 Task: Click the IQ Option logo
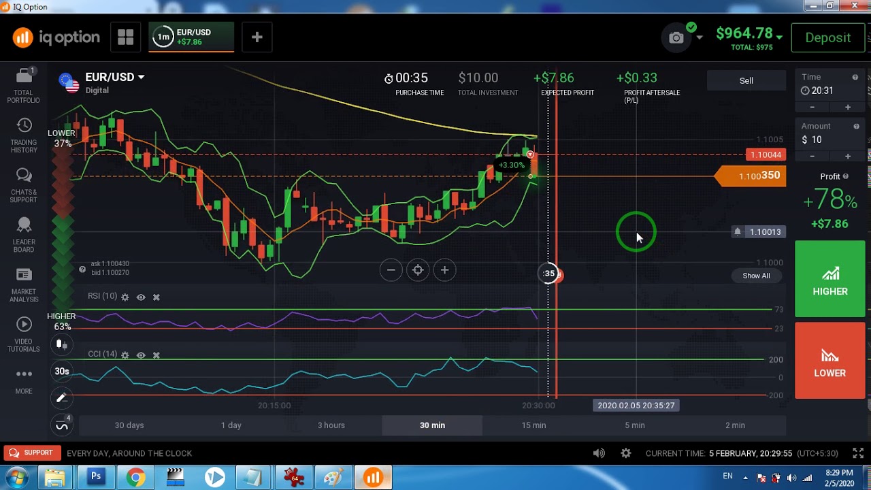pos(56,37)
